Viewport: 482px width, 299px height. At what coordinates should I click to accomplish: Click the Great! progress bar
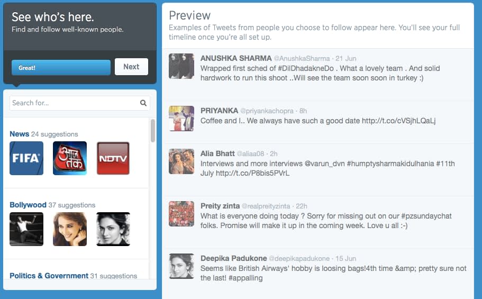click(x=61, y=68)
